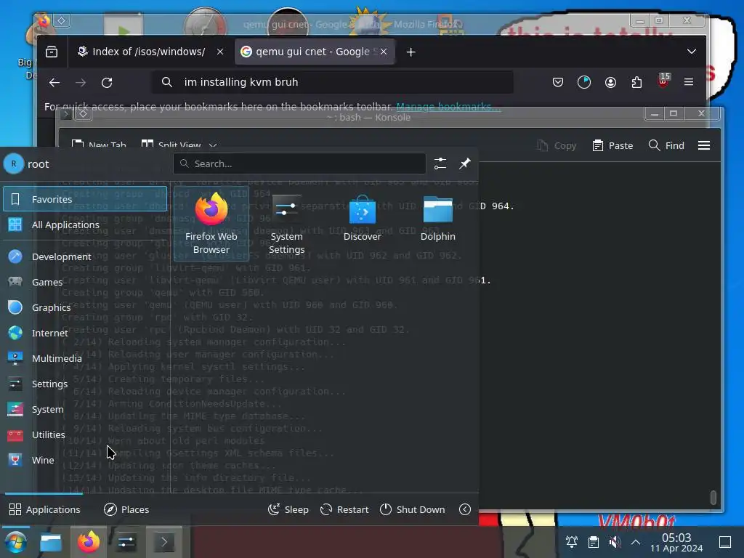Put the computer to Sleep
The width and height of the screenshot is (744, 558).
coord(288,509)
